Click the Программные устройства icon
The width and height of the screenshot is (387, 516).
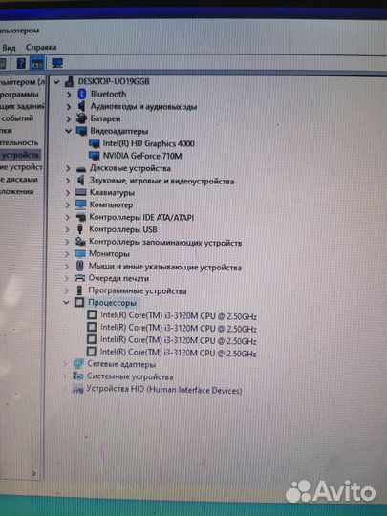pyautogui.click(x=79, y=290)
